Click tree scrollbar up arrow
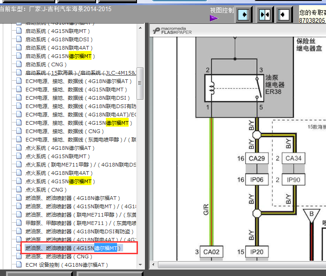 pos(140,28)
